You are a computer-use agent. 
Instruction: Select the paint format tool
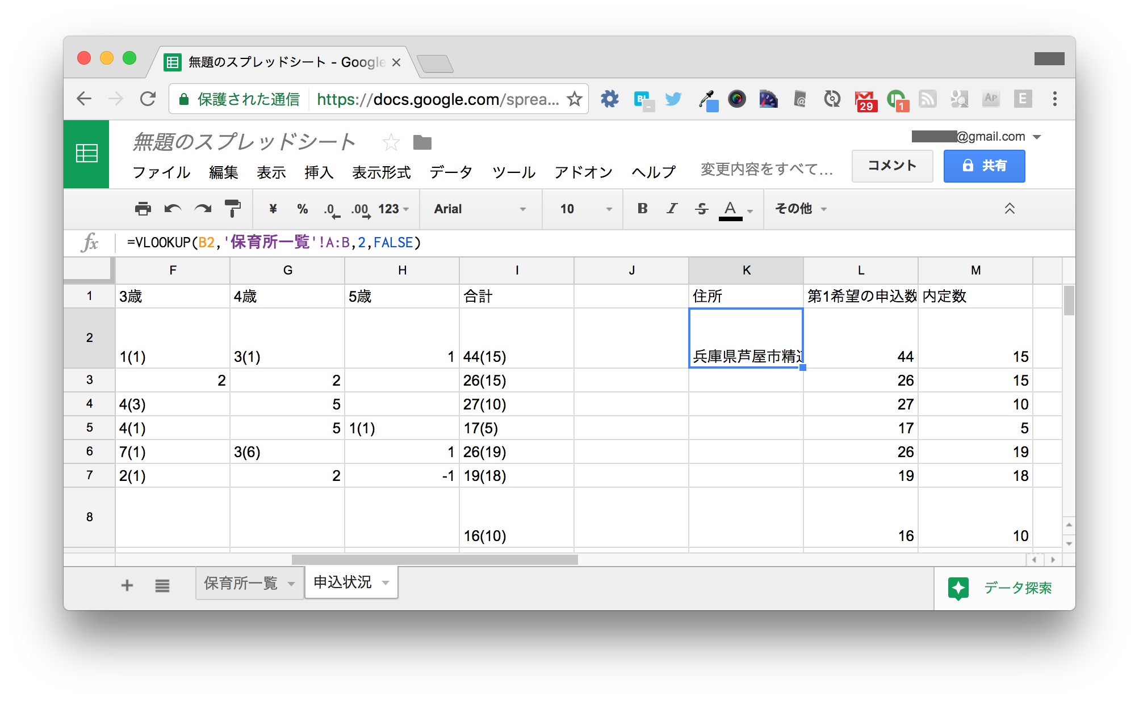click(x=233, y=209)
